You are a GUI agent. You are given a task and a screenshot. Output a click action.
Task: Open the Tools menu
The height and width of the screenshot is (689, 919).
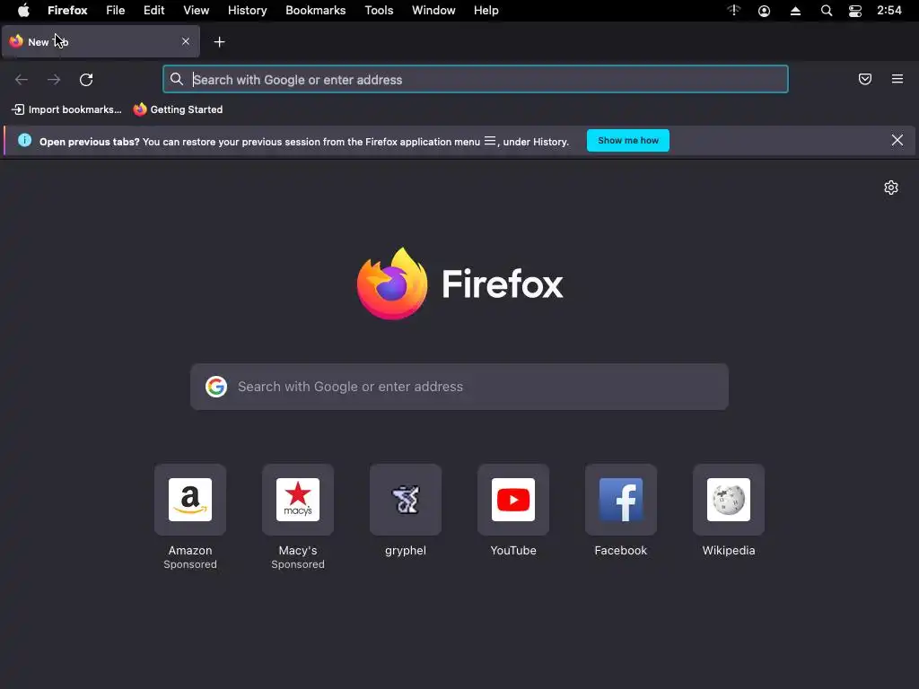(379, 11)
